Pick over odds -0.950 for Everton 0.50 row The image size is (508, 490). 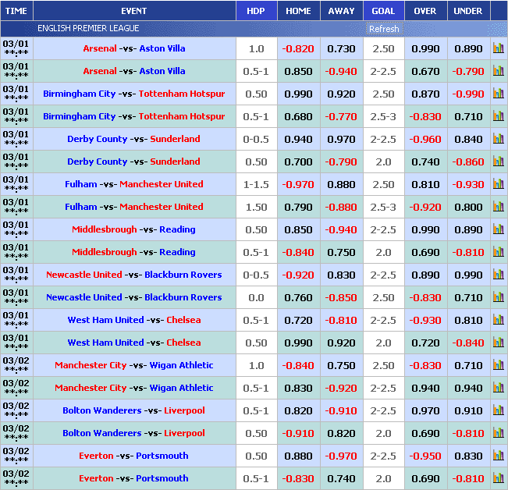pos(425,456)
